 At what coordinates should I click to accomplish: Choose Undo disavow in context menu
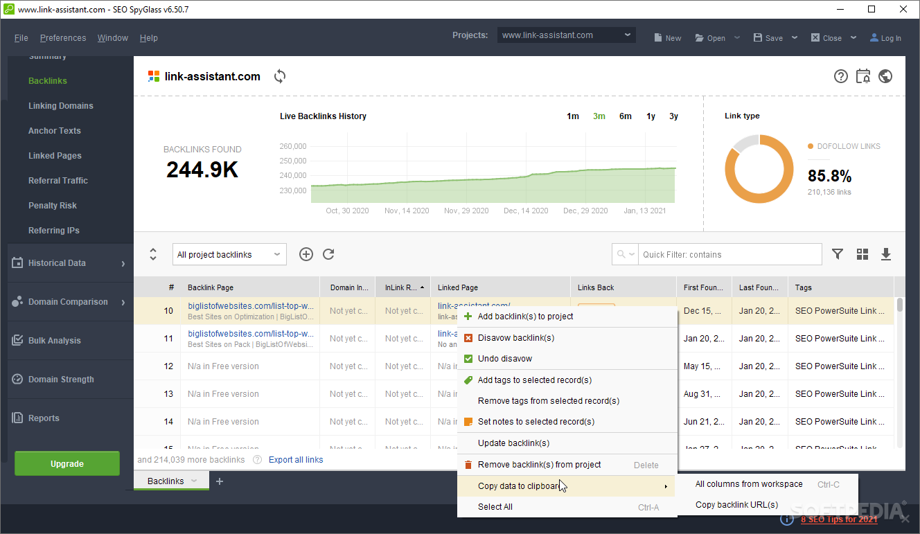[567, 359]
